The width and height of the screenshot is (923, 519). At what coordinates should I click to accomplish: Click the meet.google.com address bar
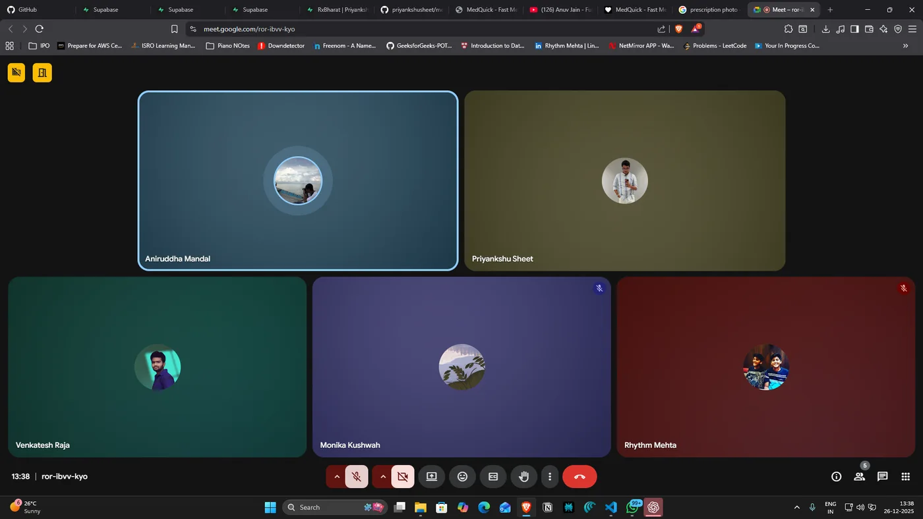click(422, 29)
